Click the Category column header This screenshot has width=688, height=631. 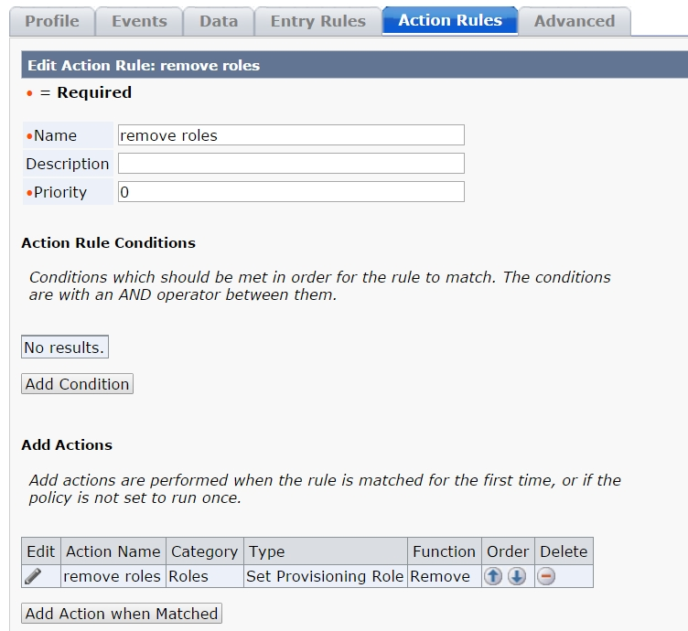[204, 551]
